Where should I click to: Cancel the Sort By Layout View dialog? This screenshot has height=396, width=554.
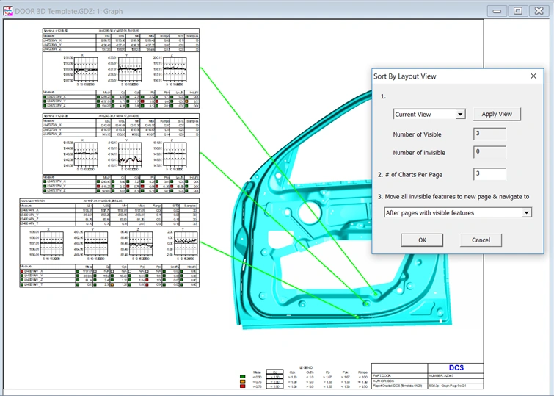coord(481,240)
